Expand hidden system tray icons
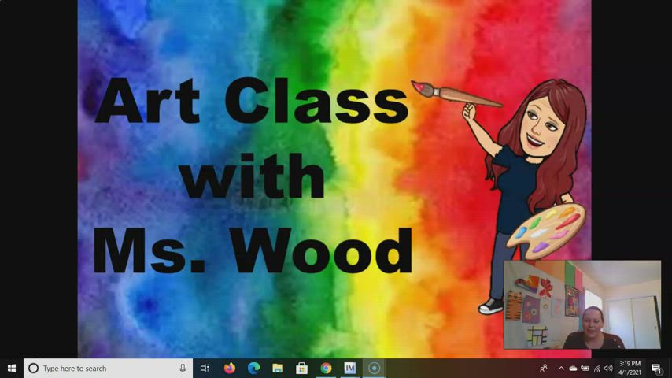This screenshot has height=378, width=672. [x=561, y=368]
